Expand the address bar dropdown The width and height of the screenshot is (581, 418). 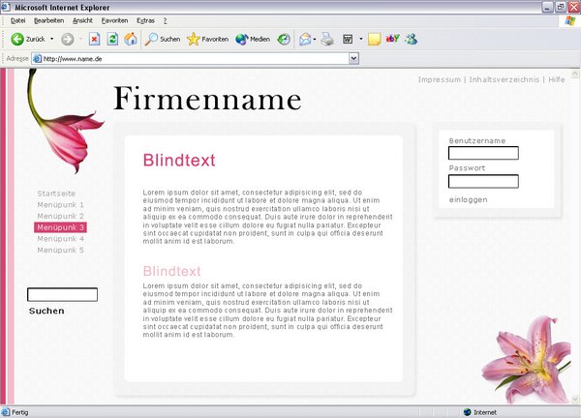coord(353,58)
